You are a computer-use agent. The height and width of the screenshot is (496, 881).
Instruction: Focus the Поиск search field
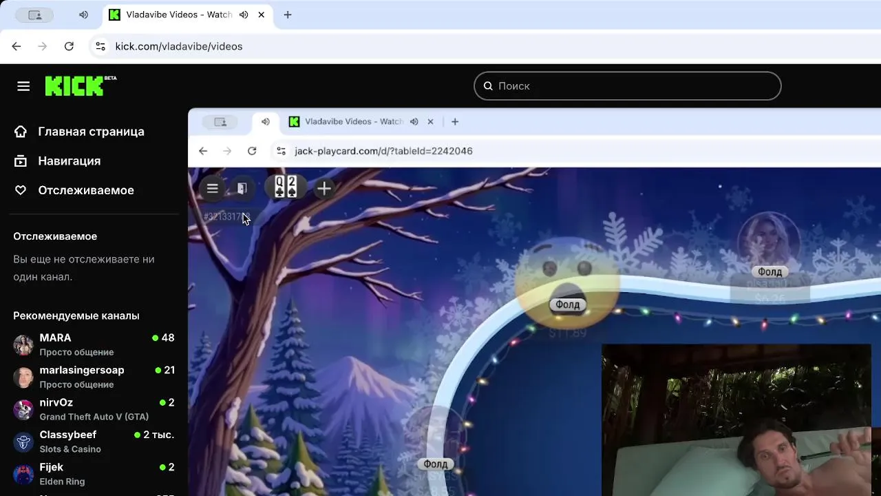coord(627,86)
